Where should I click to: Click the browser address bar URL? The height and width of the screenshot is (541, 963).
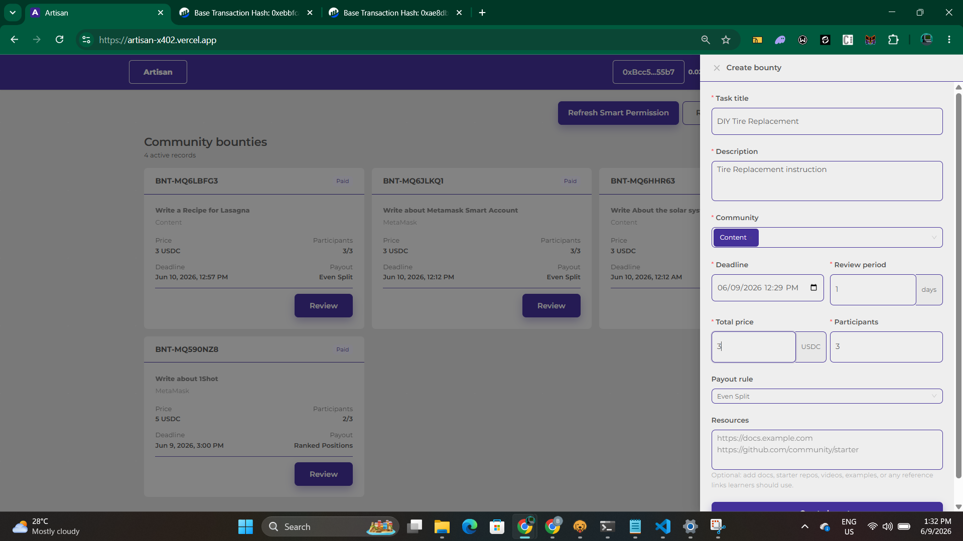click(x=158, y=40)
